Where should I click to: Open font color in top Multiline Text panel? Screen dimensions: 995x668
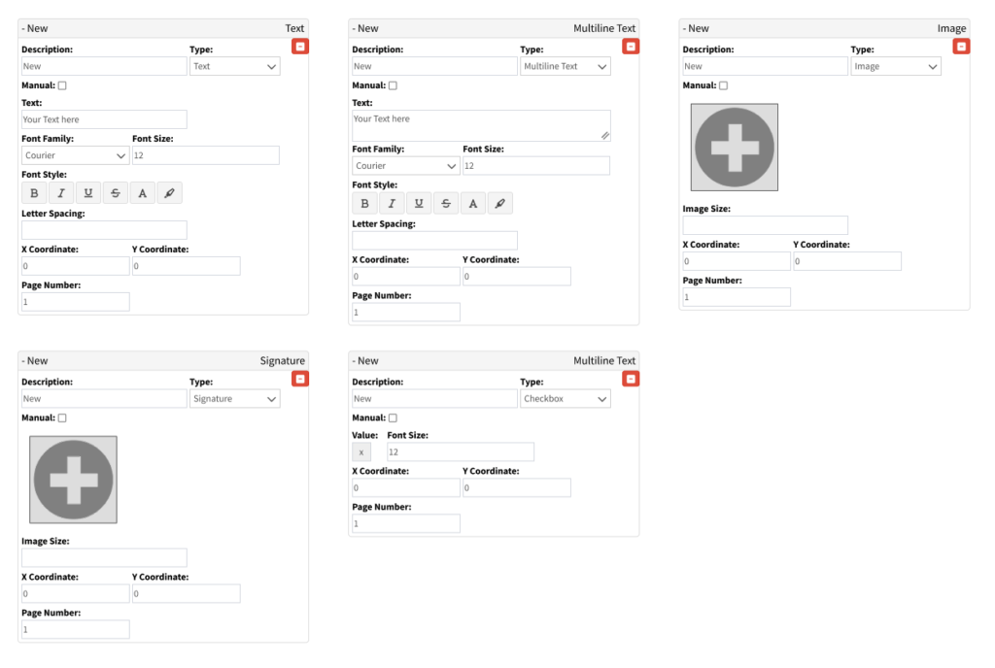click(x=473, y=204)
